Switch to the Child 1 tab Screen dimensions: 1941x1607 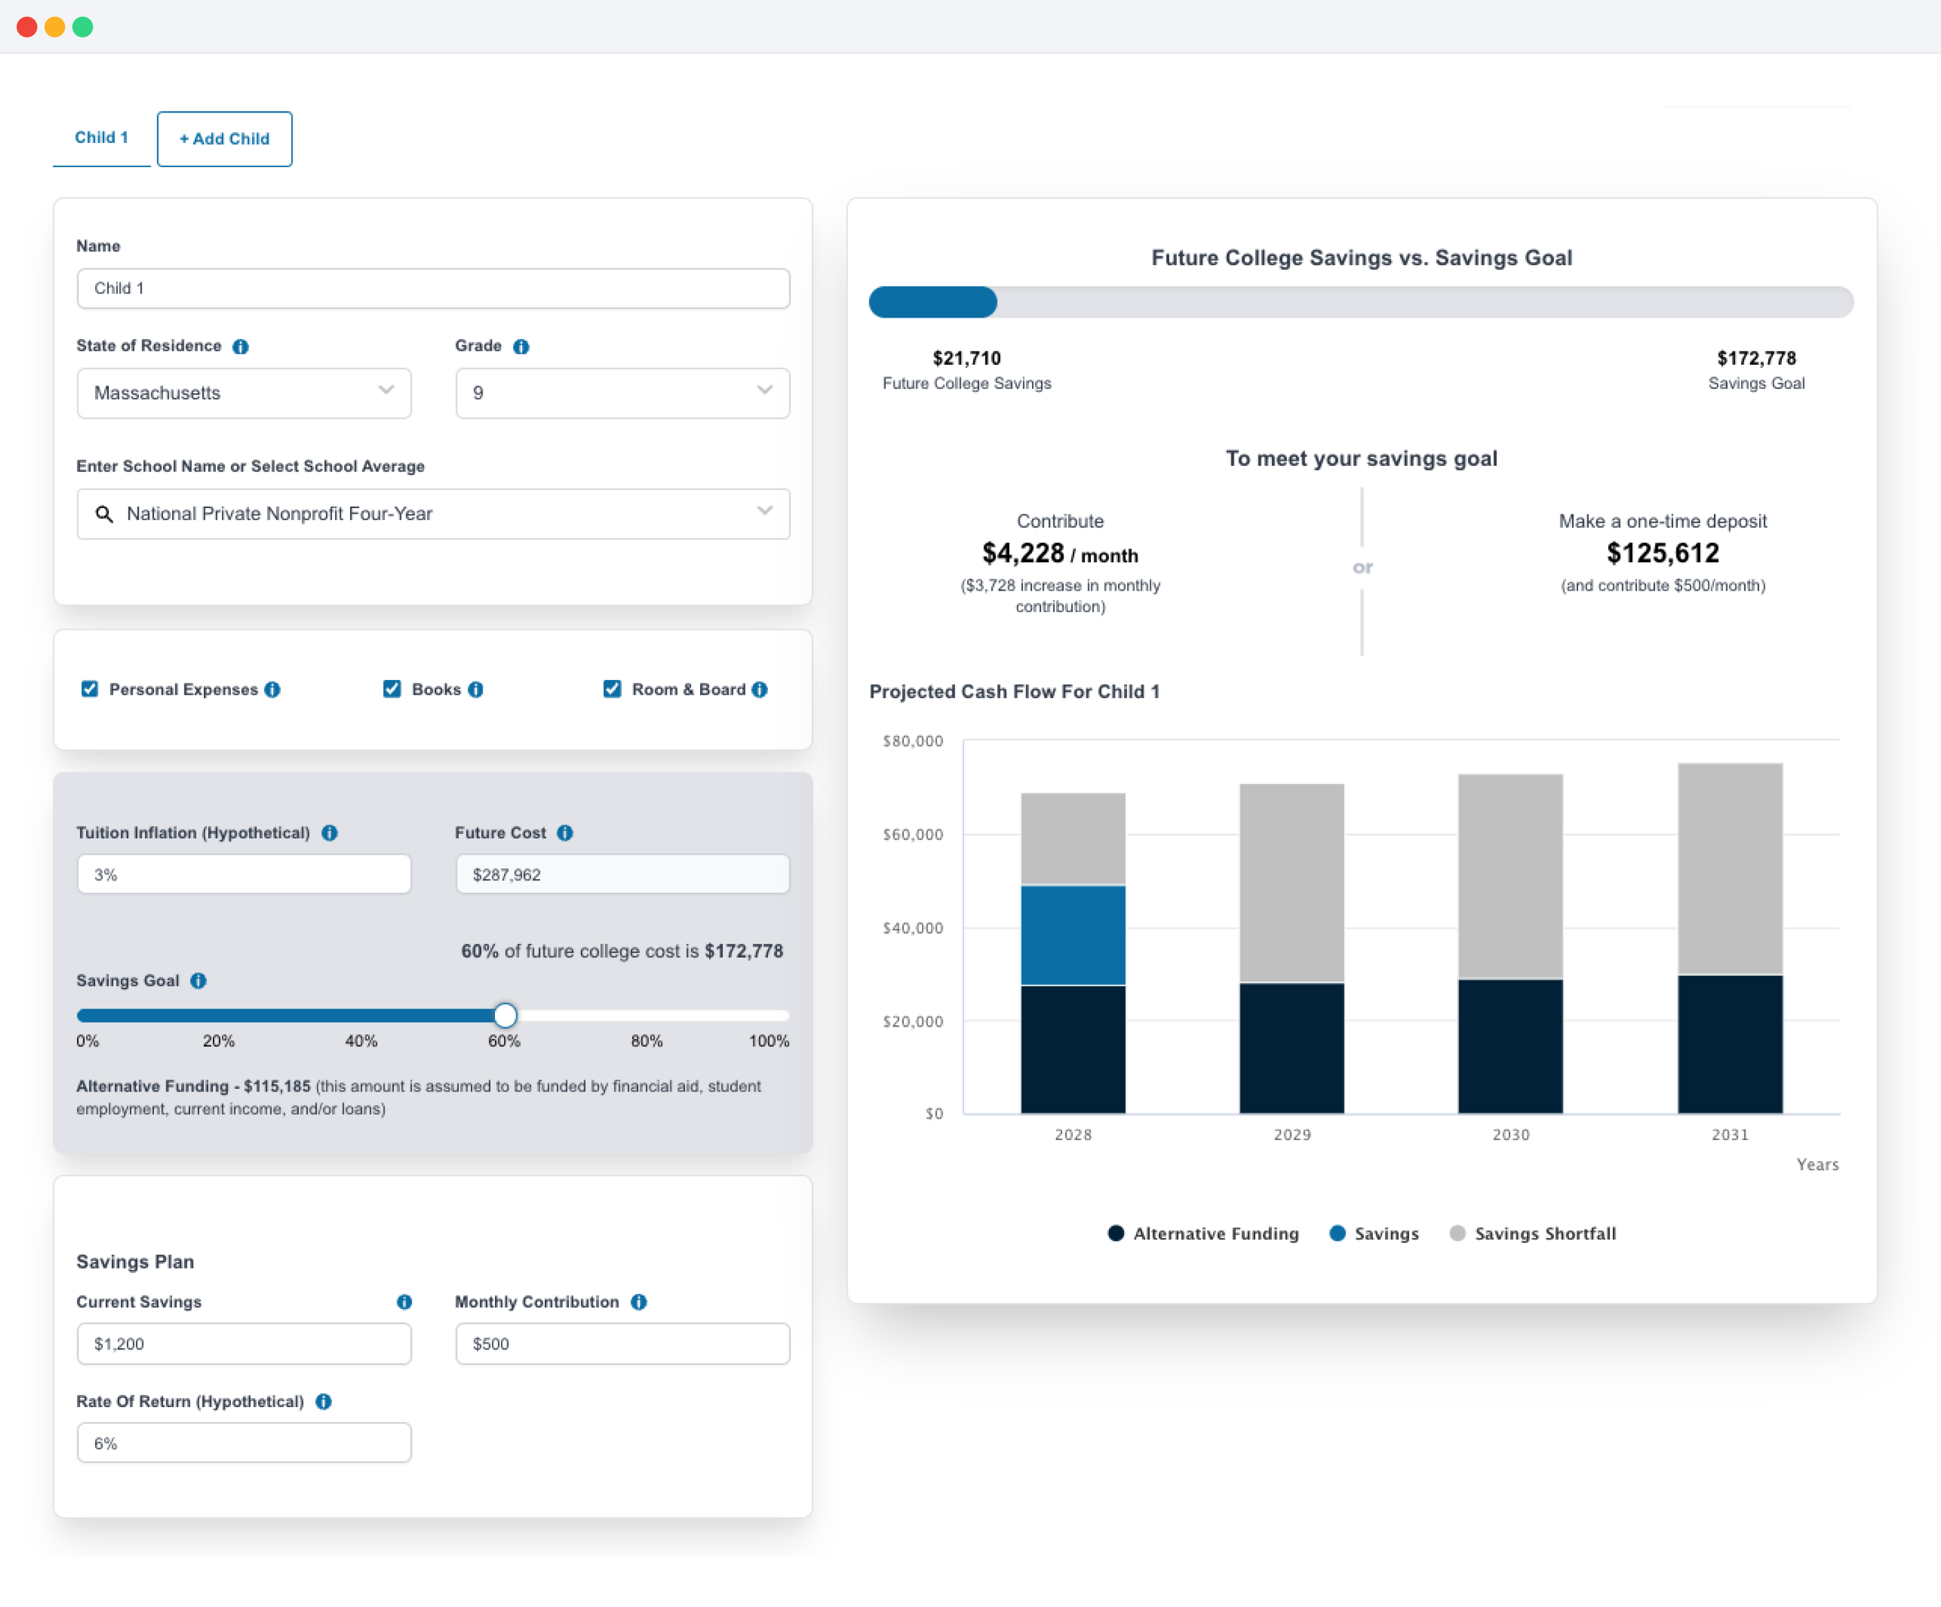[102, 138]
